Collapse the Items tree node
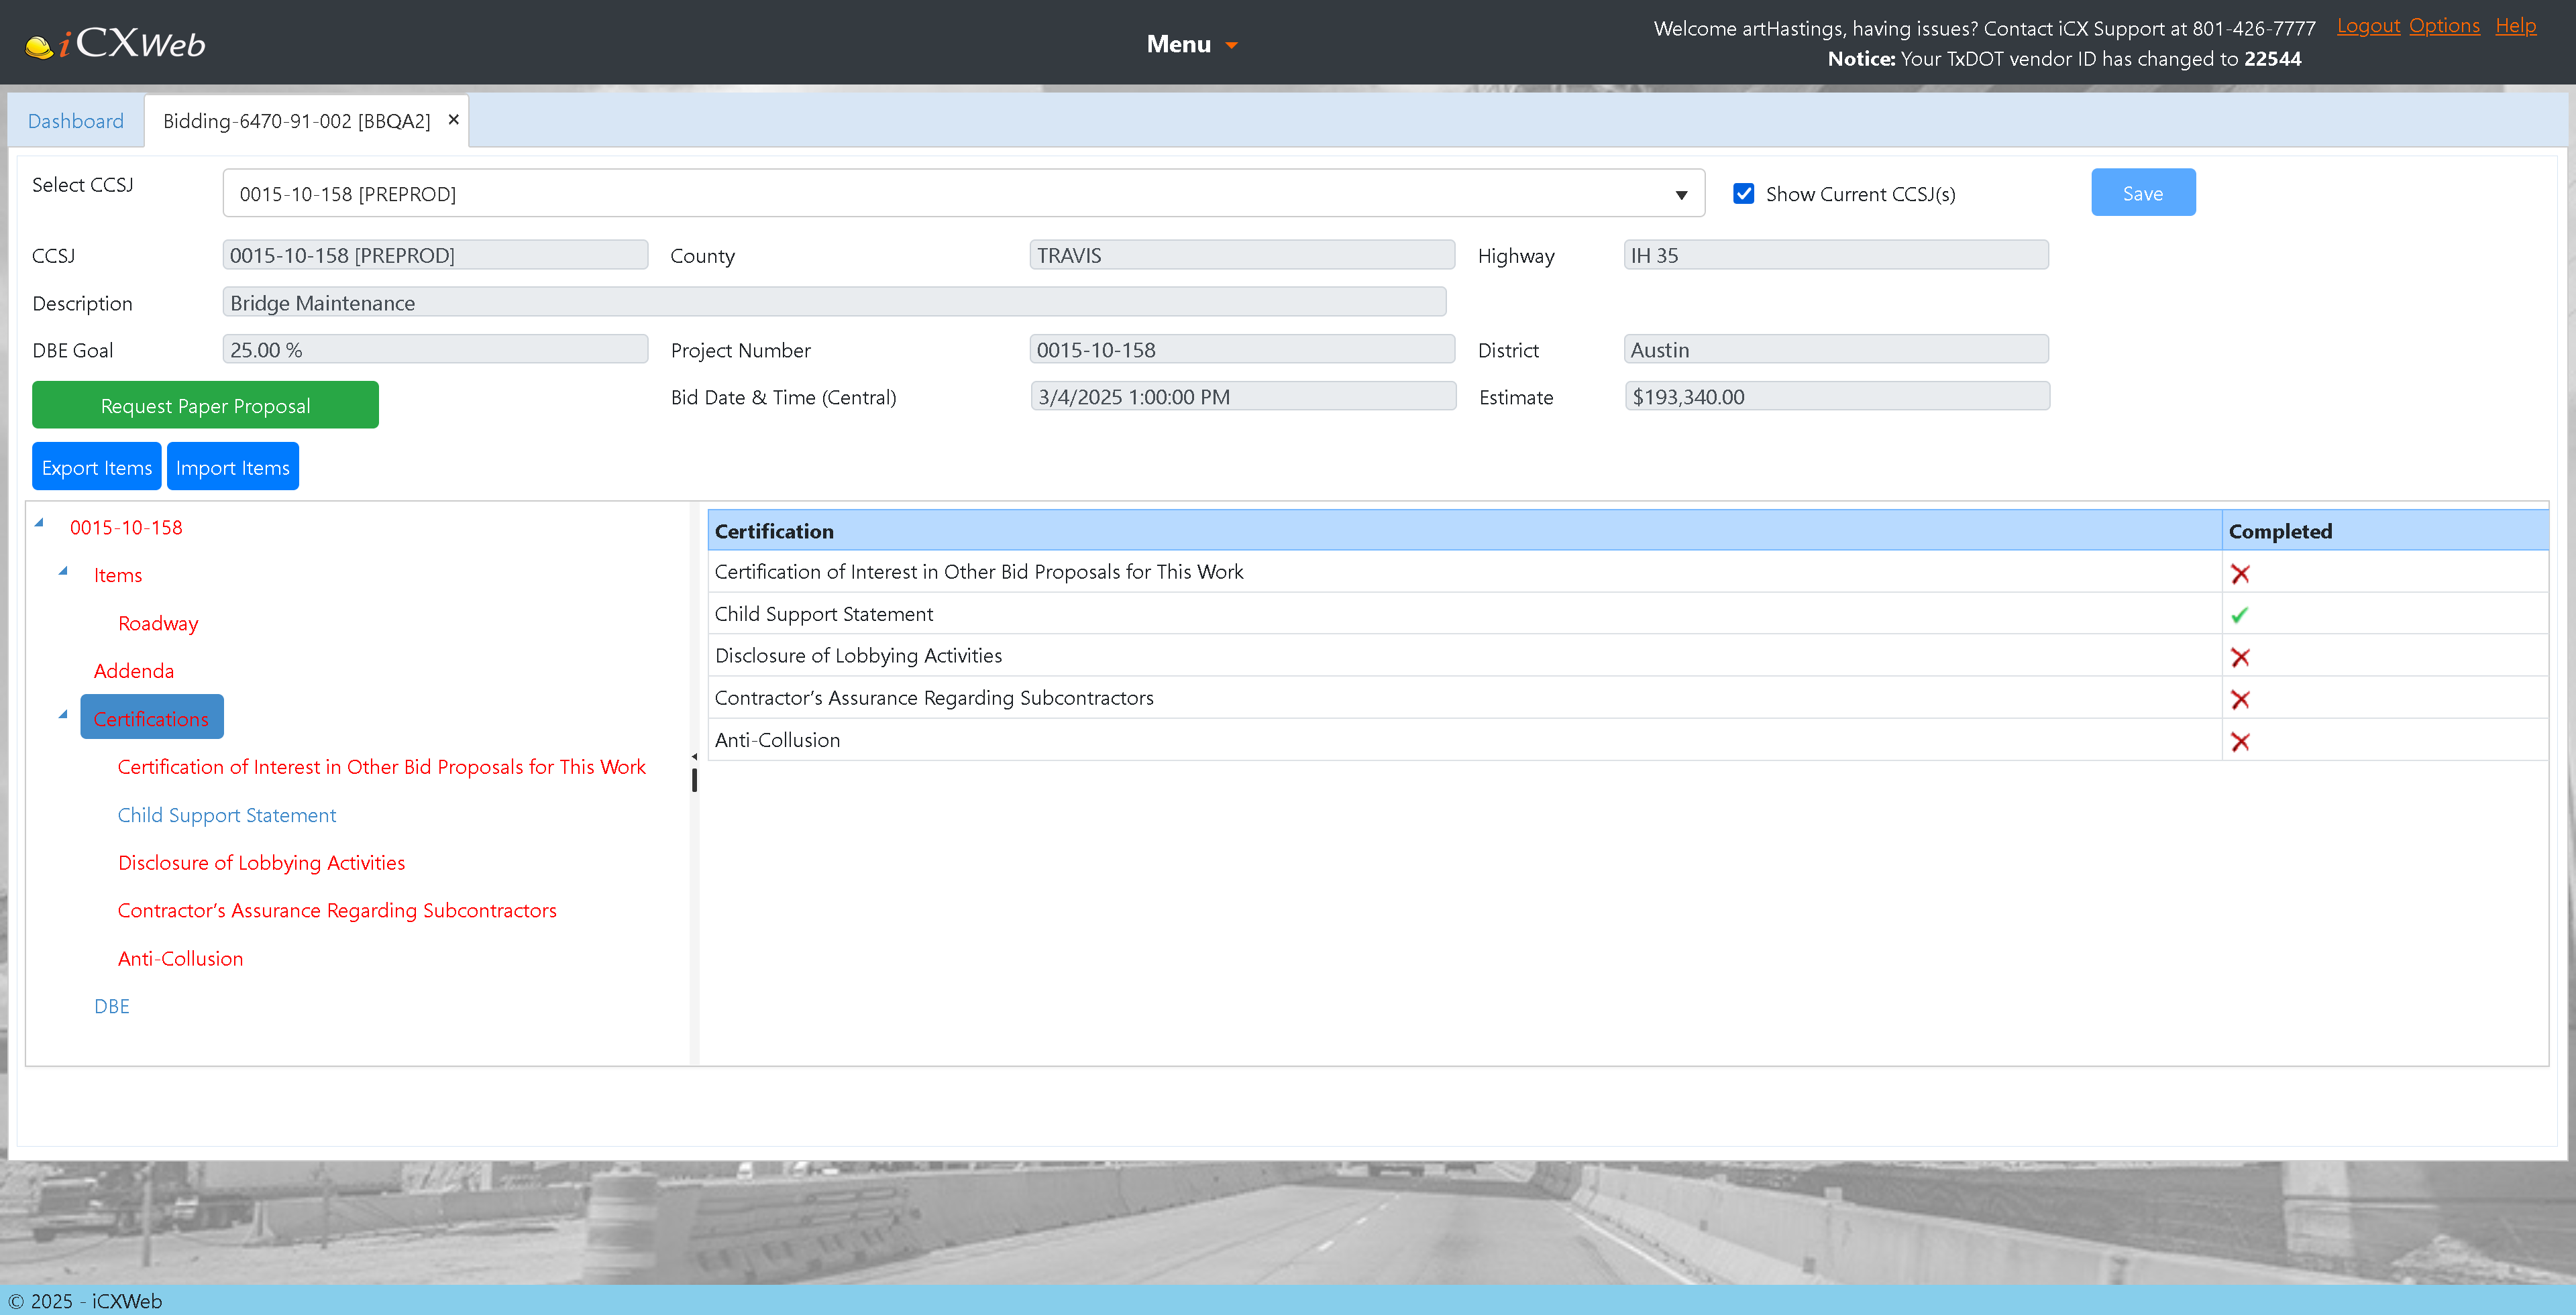The image size is (2576, 1315). click(63, 571)
